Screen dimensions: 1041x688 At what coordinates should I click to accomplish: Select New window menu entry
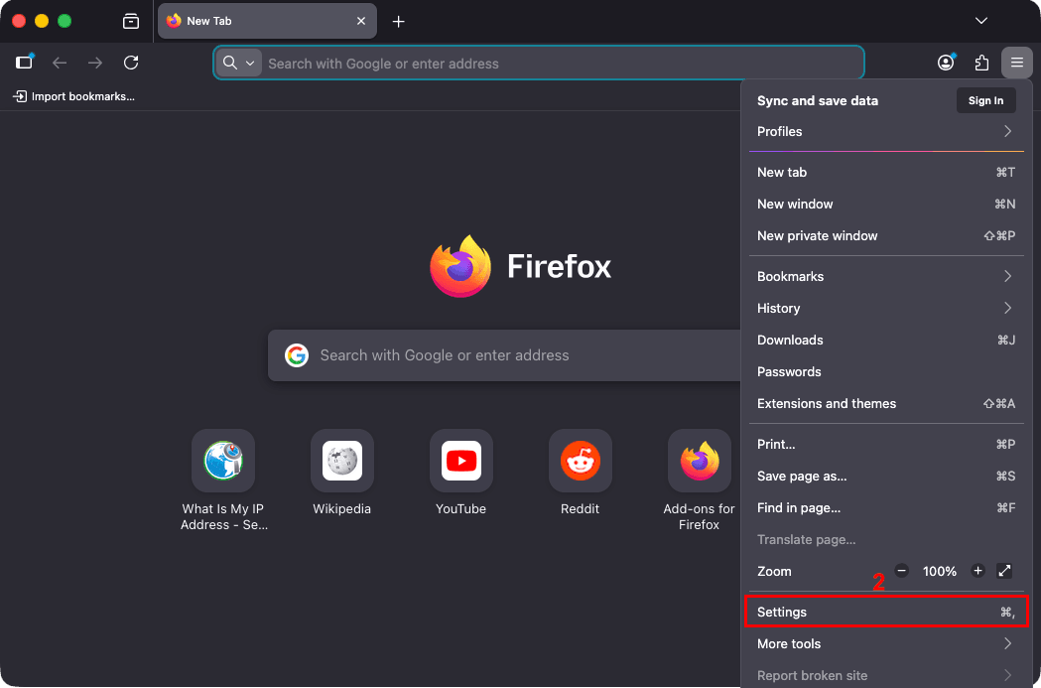point(886,204)
